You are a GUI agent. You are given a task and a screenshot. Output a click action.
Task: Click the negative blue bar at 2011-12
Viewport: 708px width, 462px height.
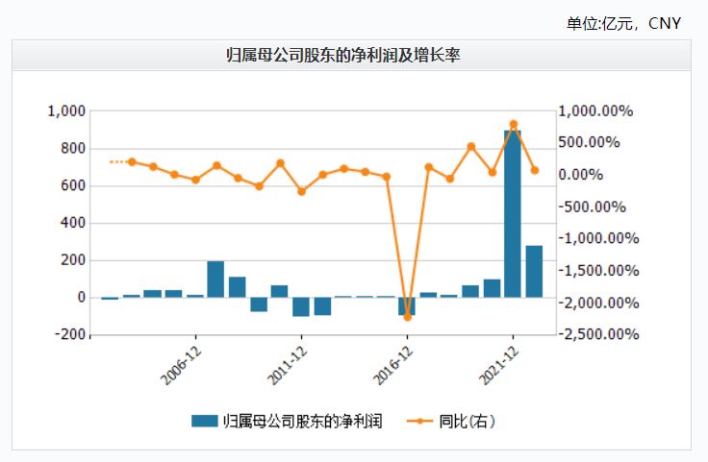[x=301, y=306]
